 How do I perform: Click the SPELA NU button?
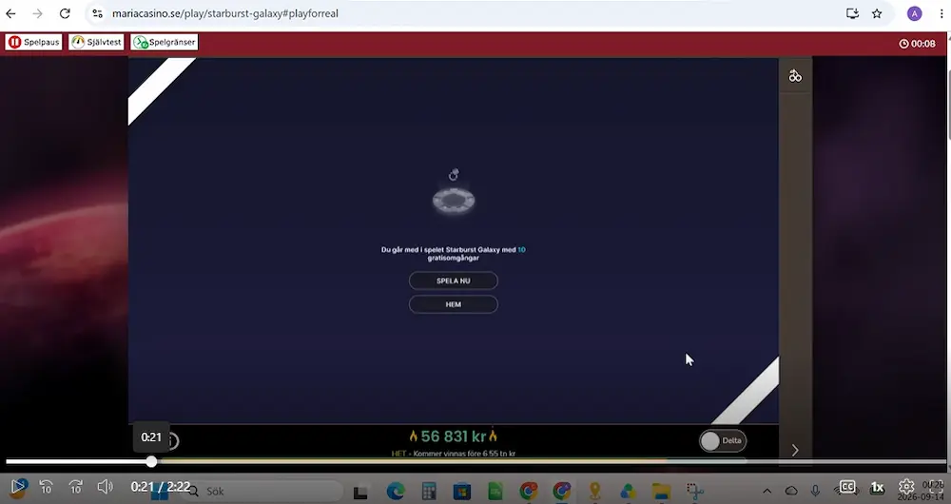point(453,281)
